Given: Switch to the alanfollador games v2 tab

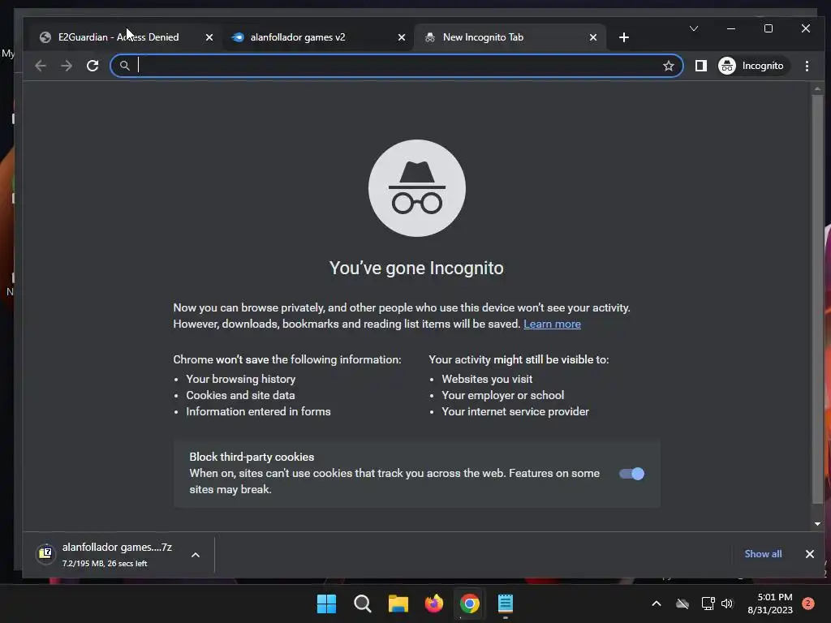Looking at the screenshot, I should point(318,37).
